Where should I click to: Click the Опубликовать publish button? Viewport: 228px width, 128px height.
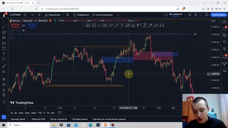point(218,15)
